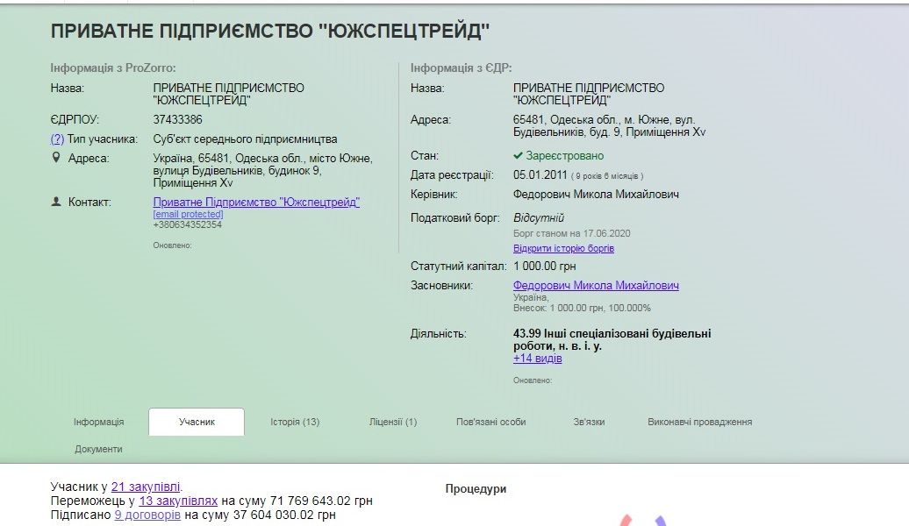
Task: Open the (?) help next to Тип учасника
Action: coord(57,139)
